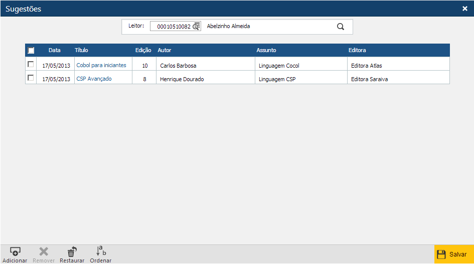
Task: Click the Restaurar trash icon
Action: [x=72, y=251]
